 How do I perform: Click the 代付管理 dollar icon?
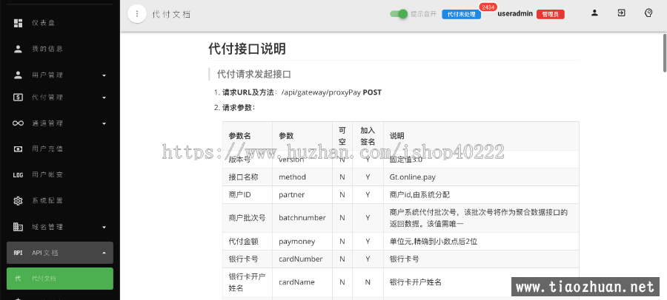click(18, 98)
